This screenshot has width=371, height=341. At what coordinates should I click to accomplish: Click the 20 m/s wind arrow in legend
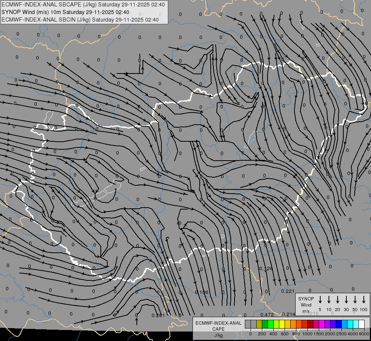pyautogui.click(x=338, y=300)
